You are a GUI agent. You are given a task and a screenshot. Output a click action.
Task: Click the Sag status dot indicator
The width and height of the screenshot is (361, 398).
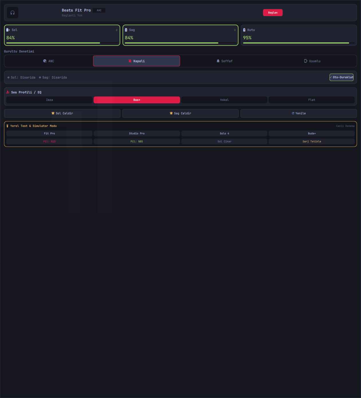point(40,78)
